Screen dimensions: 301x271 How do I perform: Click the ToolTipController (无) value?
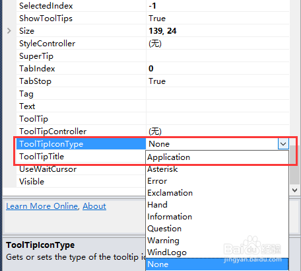coord(155,132)
